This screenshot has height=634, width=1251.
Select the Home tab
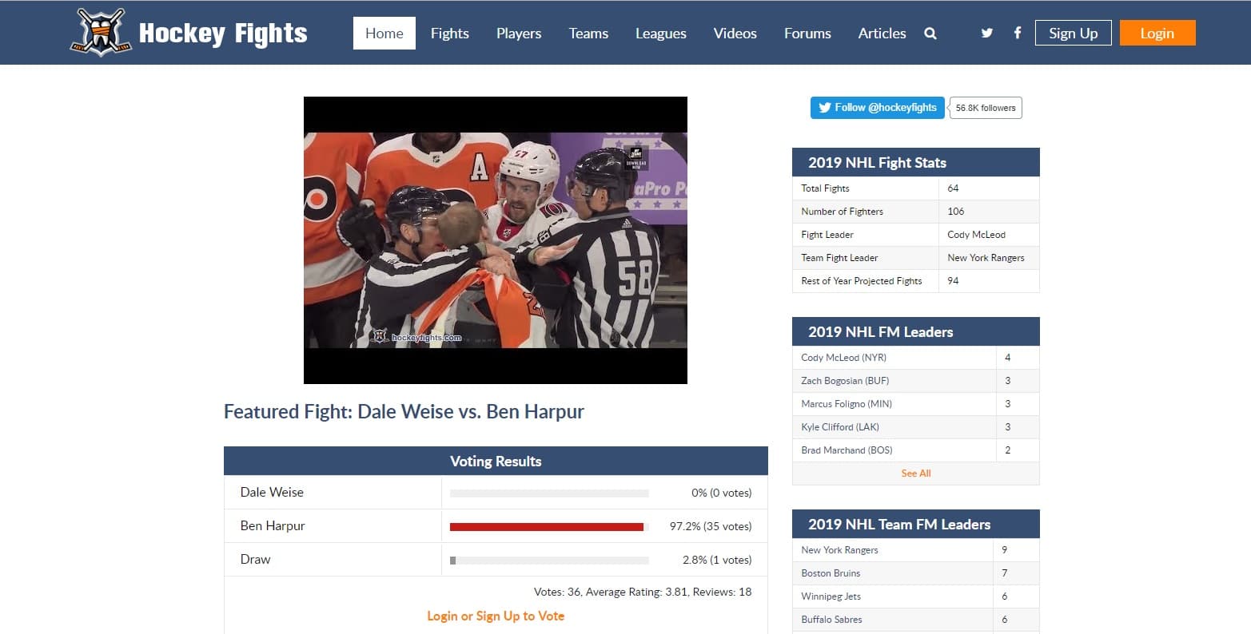click(x=384, y=34)
